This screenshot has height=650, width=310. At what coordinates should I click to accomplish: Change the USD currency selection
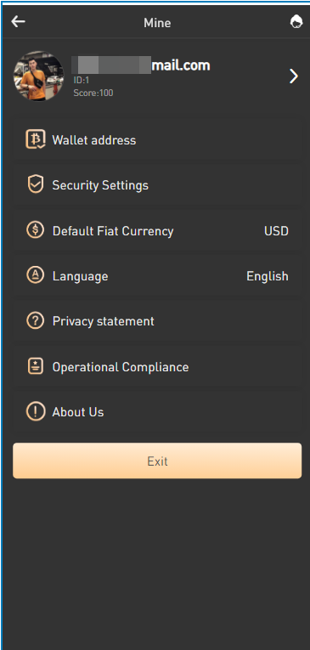tap(276, 231)
